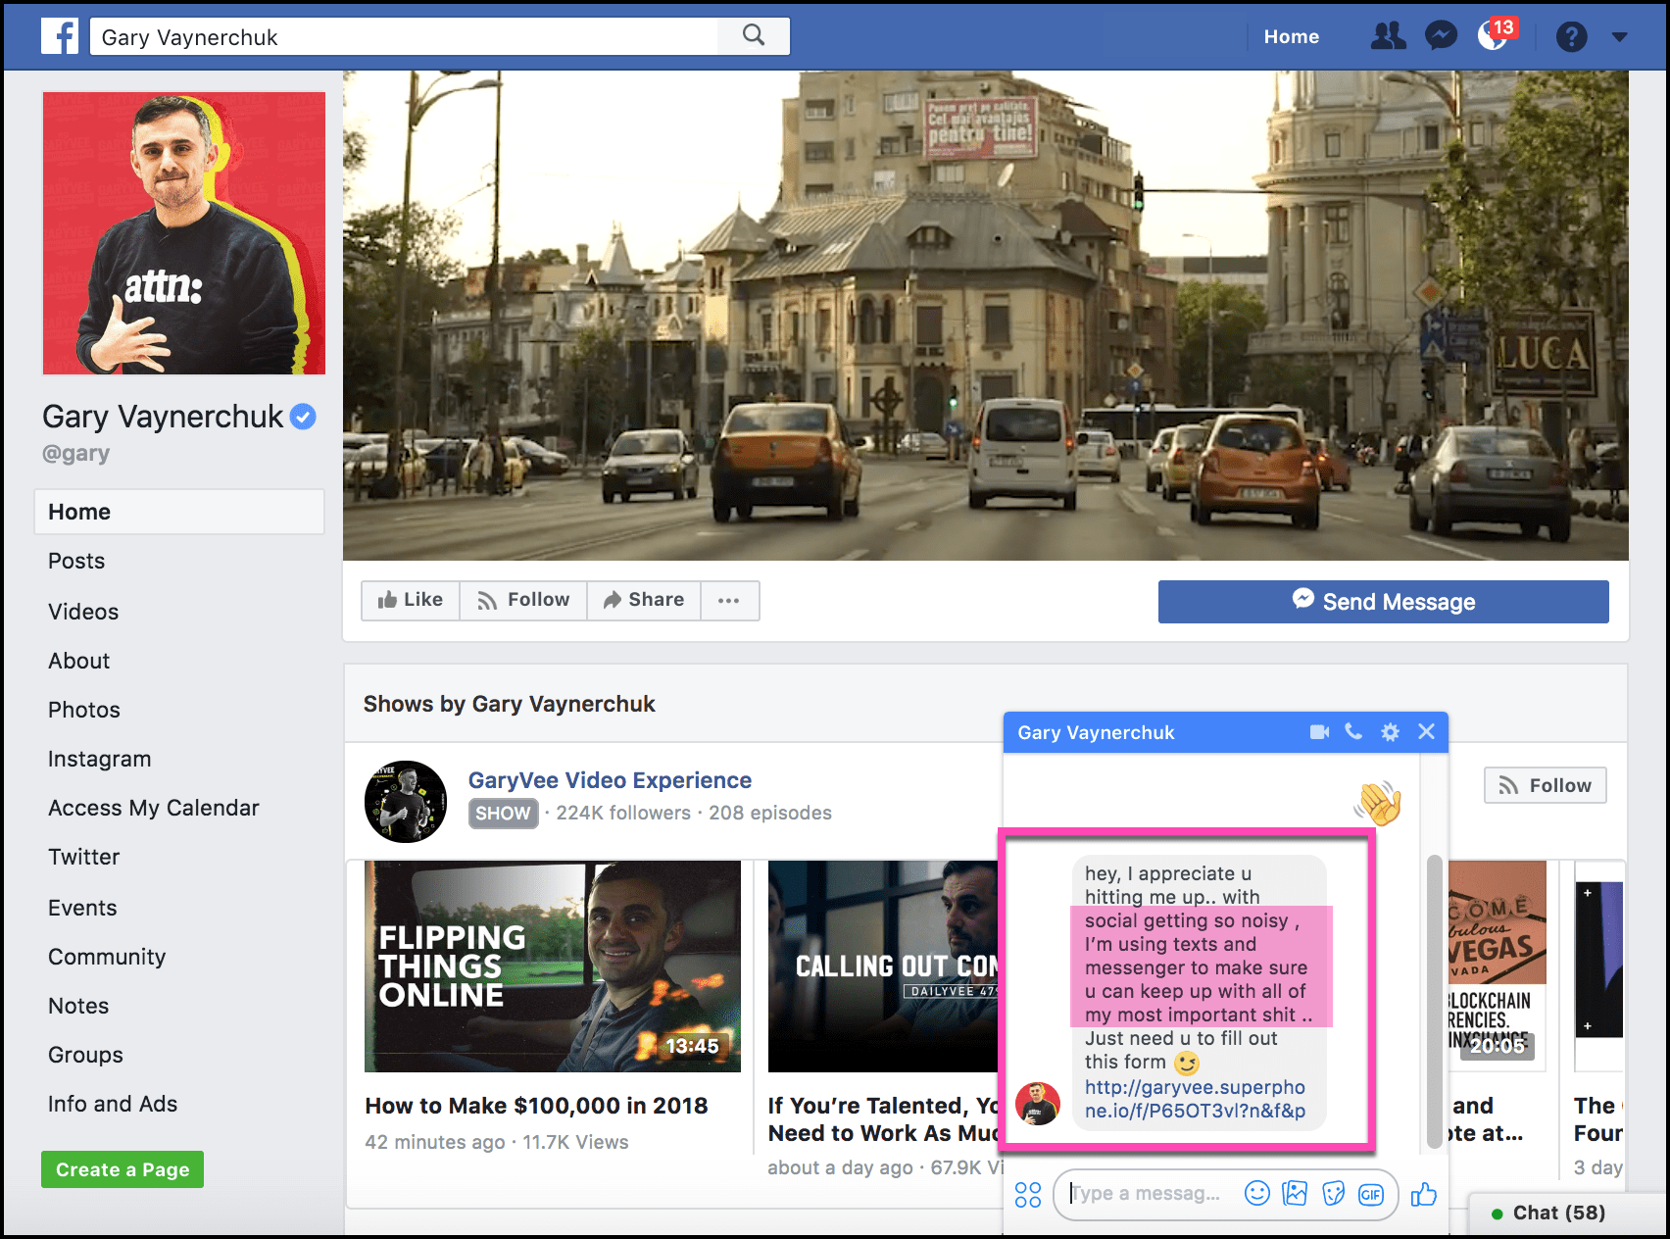Image resolution: width=1670 pixels, height=1239 pixels.
Task: Open the Videos tab in sidebar
Action: tap(83, 612)
